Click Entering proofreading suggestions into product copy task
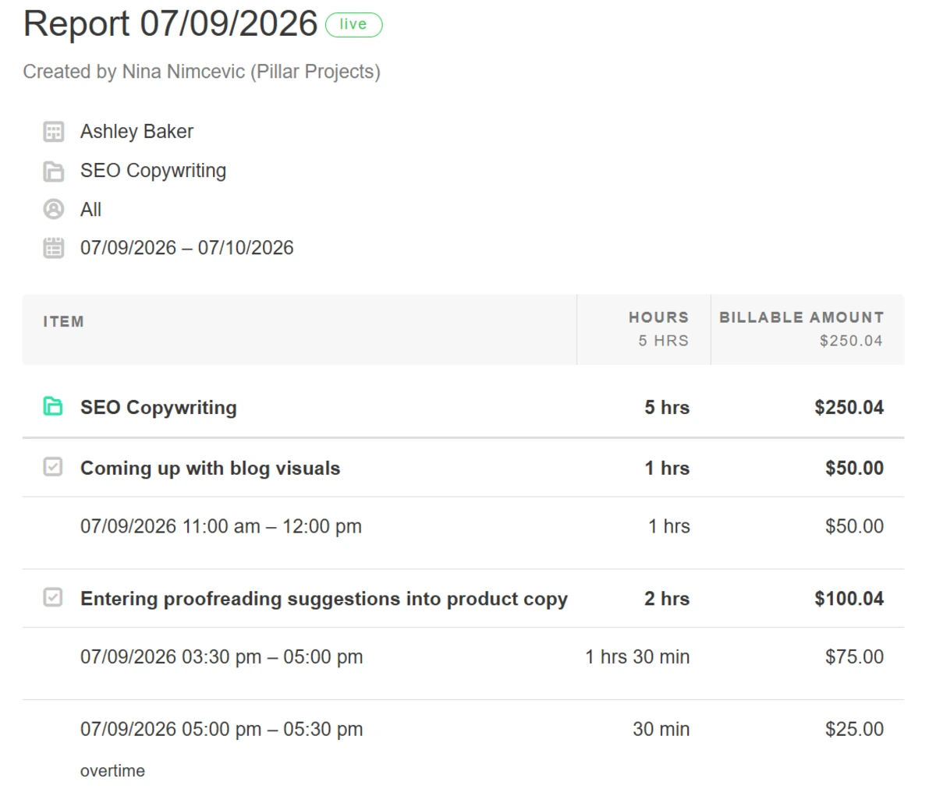Screen dimensions: 936x789 tap(324, 599)
